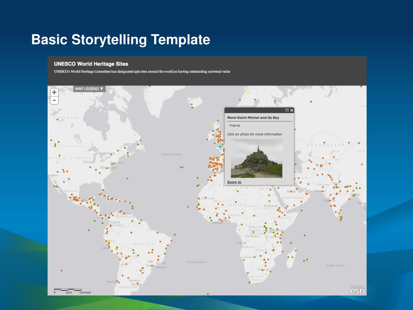Click the 'BRAZIL' map label
This screenshot has width=413, height=310.
pyautogui.click(x=144, y=244)
